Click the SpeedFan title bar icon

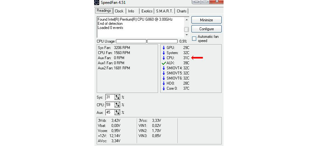(x=97, y=3)
